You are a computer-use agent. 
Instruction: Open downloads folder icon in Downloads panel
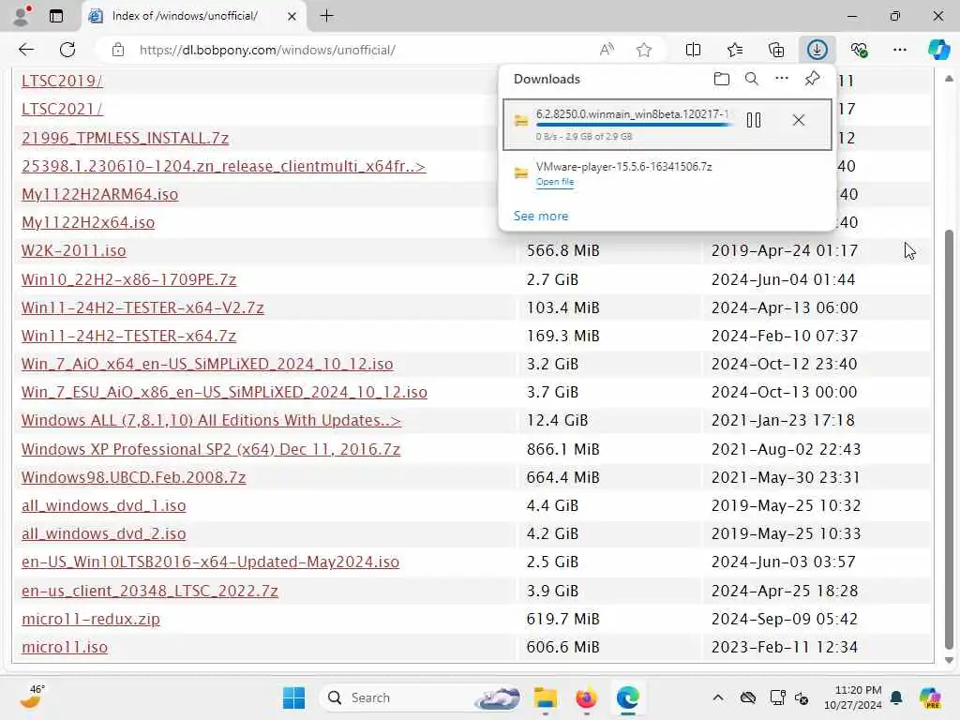pyautogui.click(x=722, y=79)
